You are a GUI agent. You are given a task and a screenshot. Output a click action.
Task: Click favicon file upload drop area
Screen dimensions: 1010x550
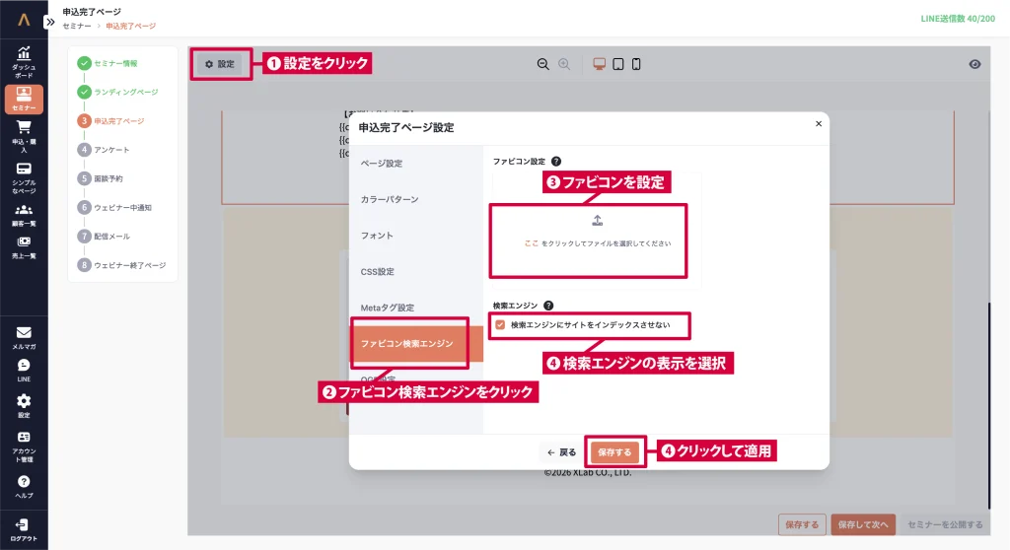[597, 232]
